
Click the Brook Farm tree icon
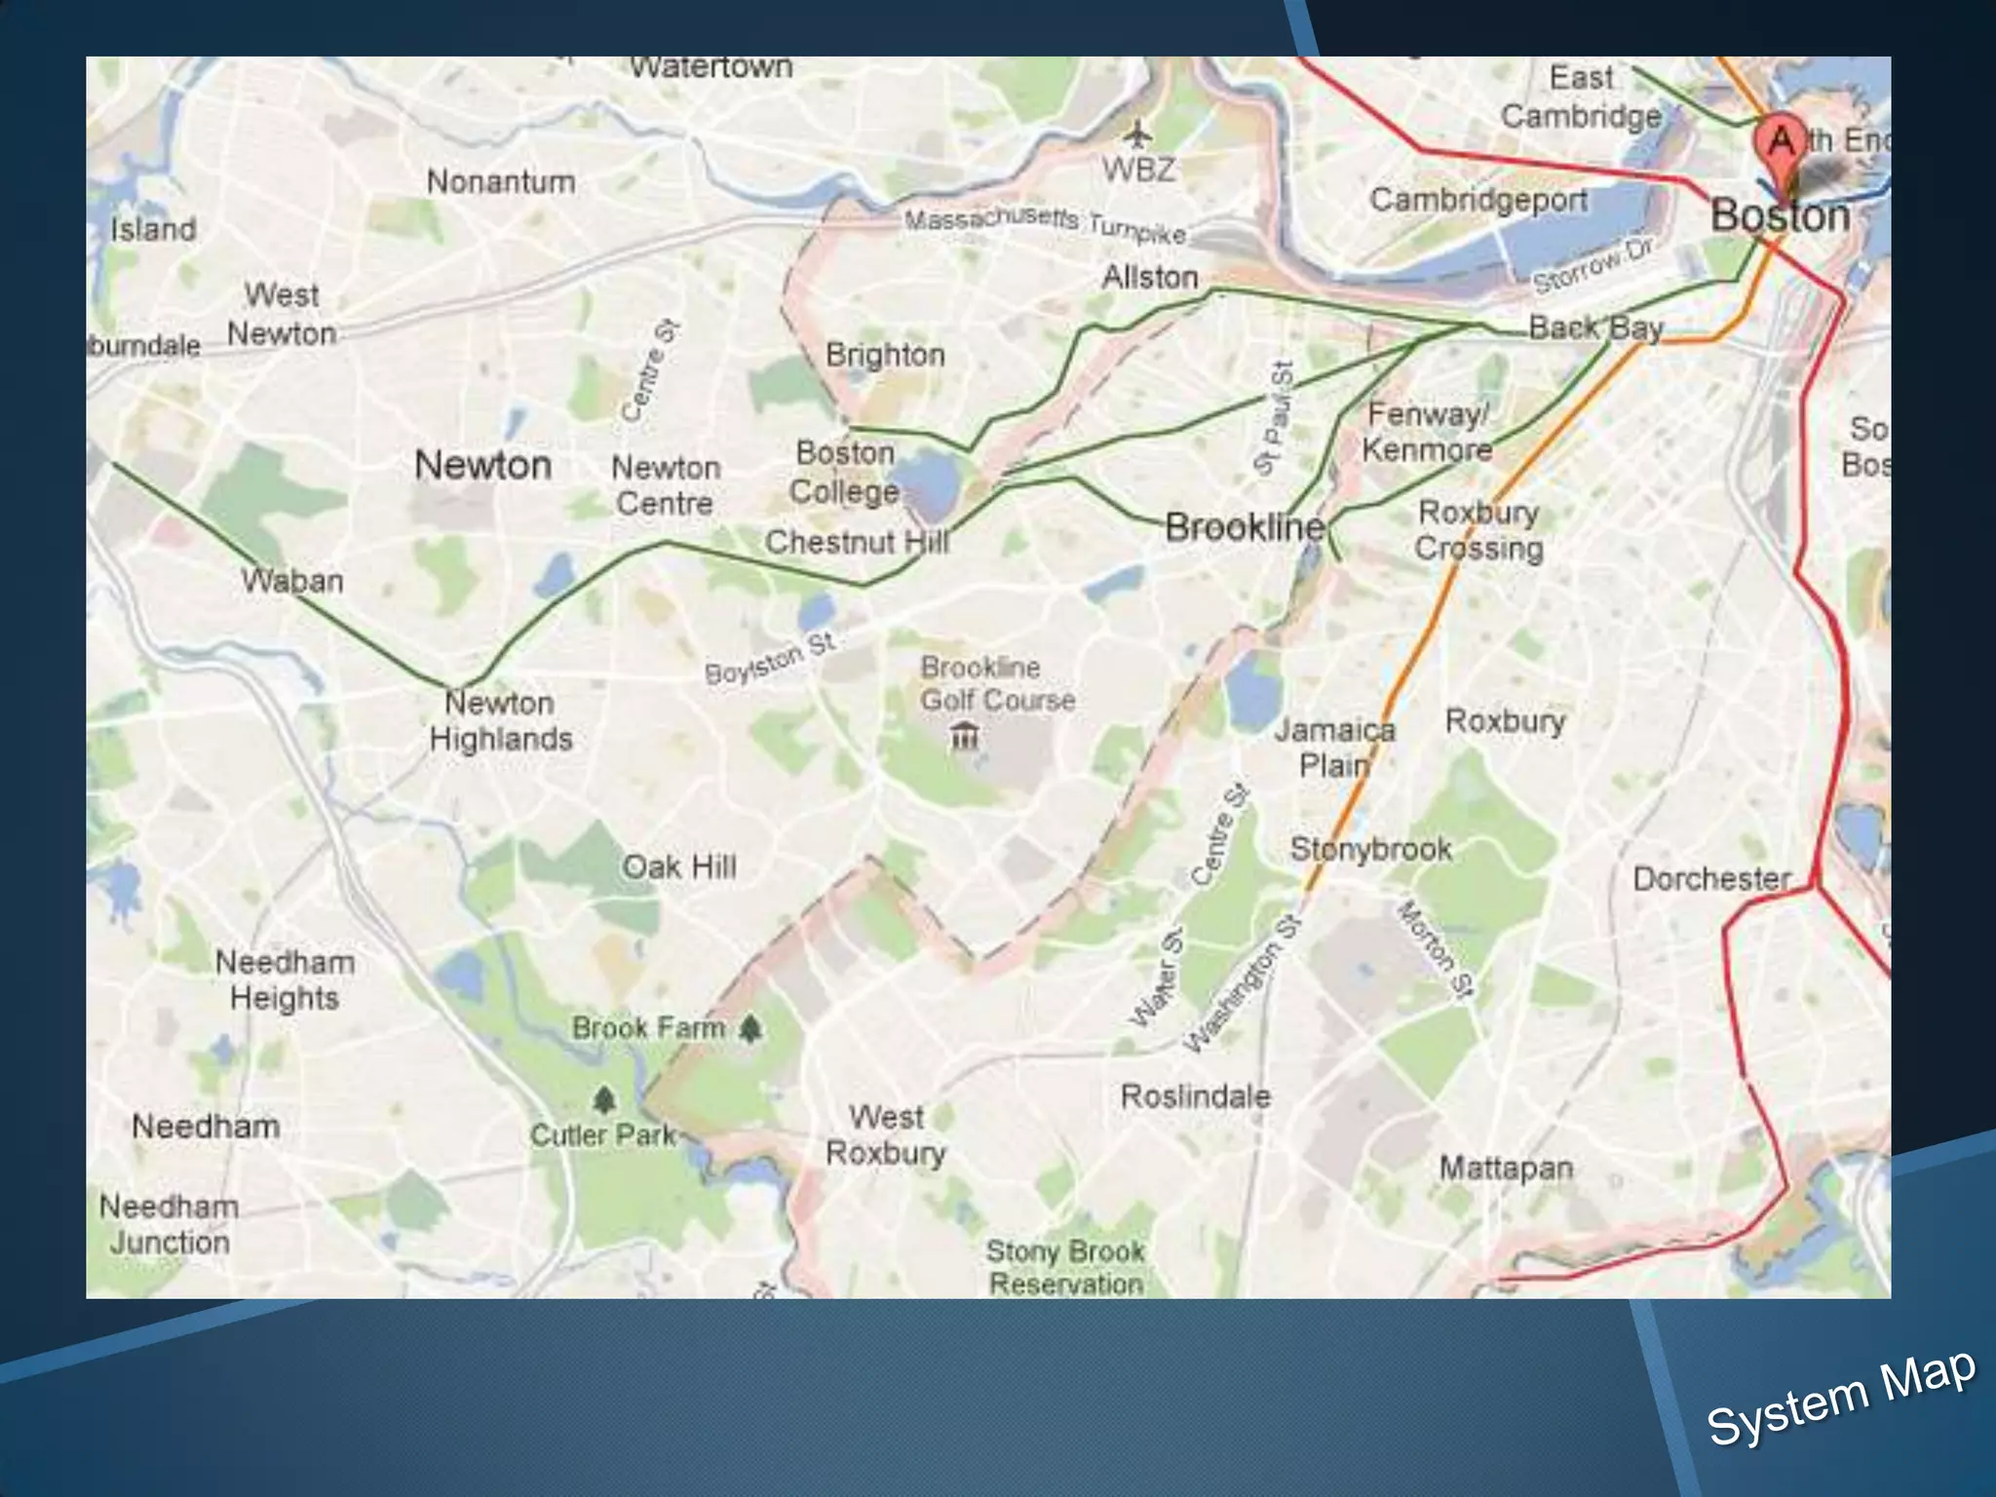click(749, 1028)
